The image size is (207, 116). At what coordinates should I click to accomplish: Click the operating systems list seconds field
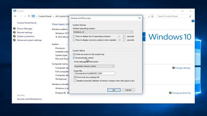[120, 36]
